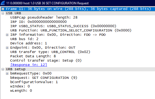Viewport: 155px width, 99px height.
Task: Expand the Frame 11 tree node
Action: tap(3, 9)
